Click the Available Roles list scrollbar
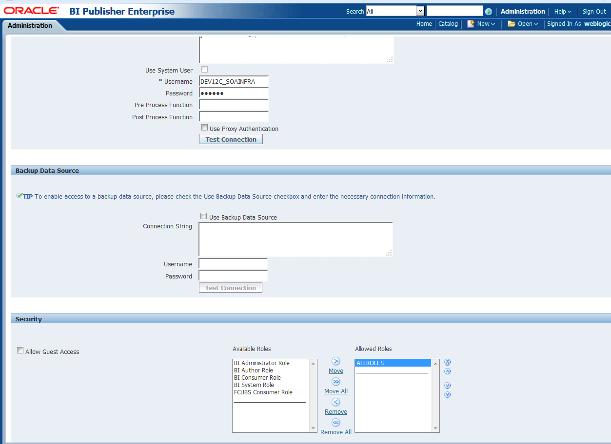The image size is (611, 444). click(314, 396)
